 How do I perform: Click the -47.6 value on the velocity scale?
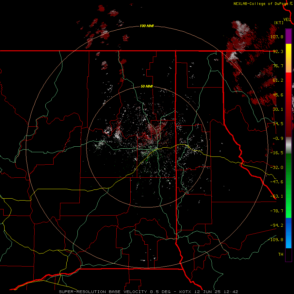click(x=277, y=182)
